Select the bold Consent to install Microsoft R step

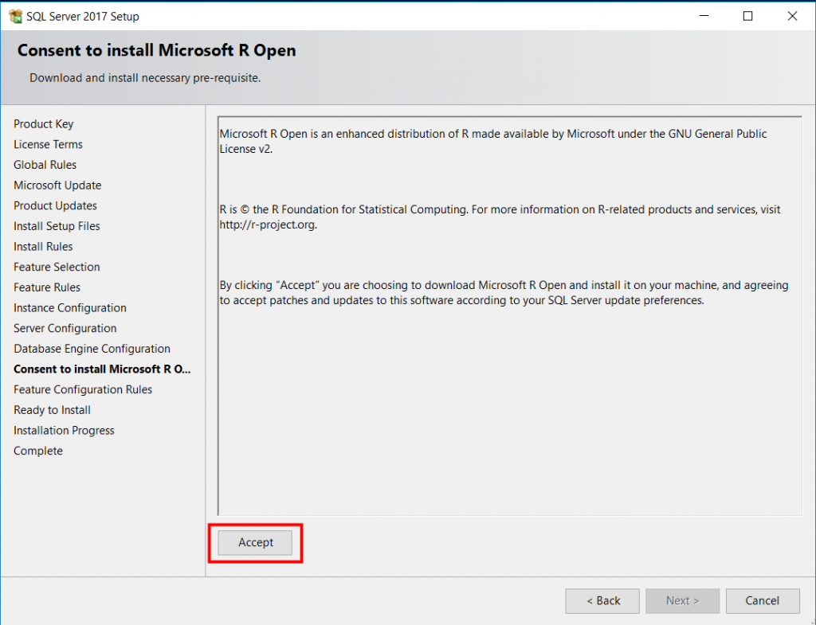point(102,369)
